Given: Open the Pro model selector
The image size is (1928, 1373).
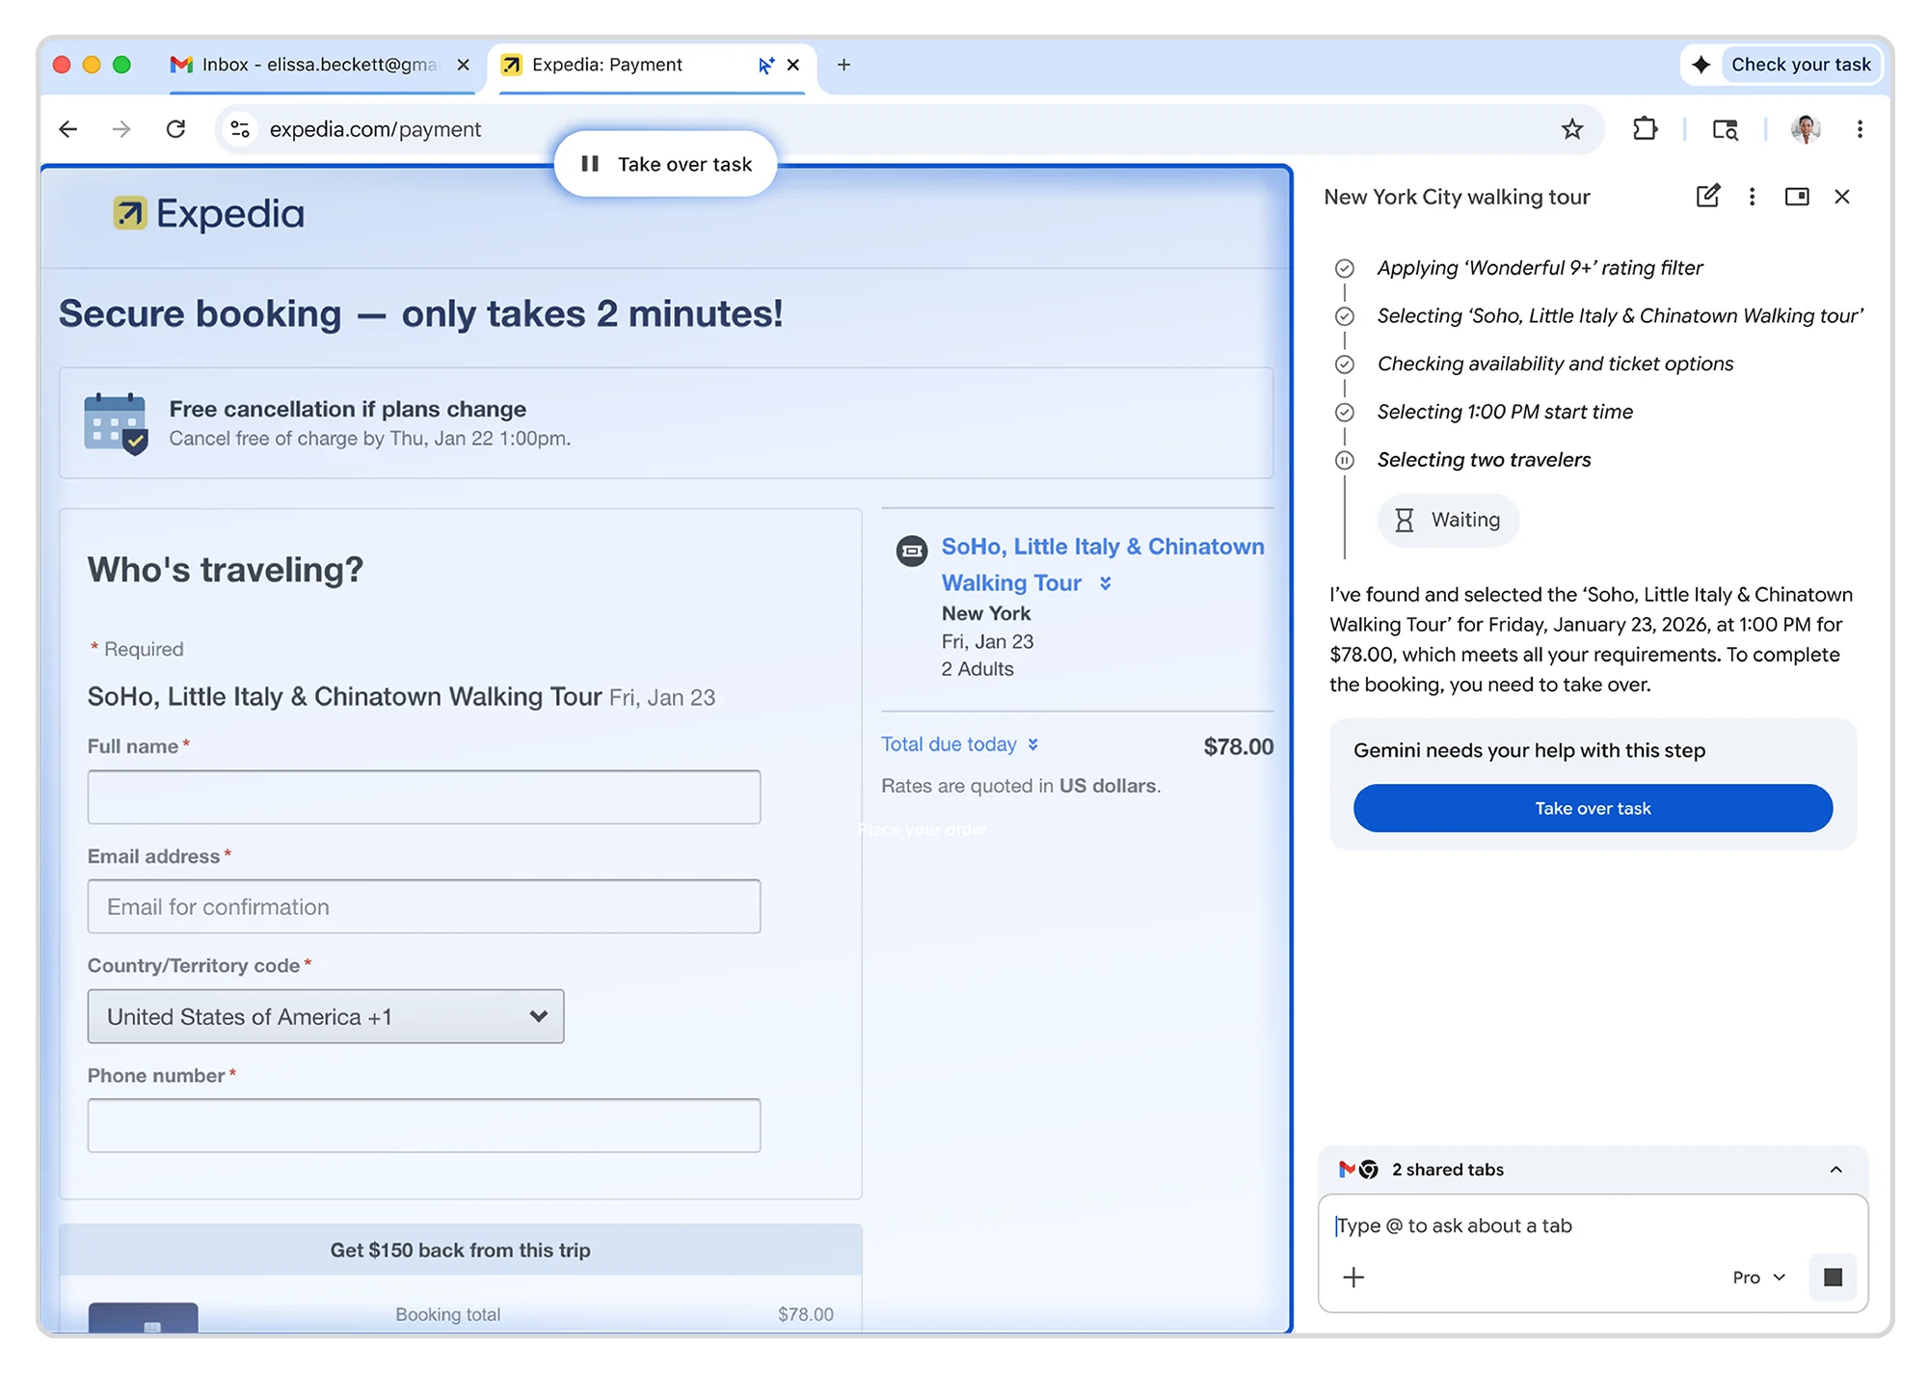Looking at the screenshot, I should tap(1756, 1277).
